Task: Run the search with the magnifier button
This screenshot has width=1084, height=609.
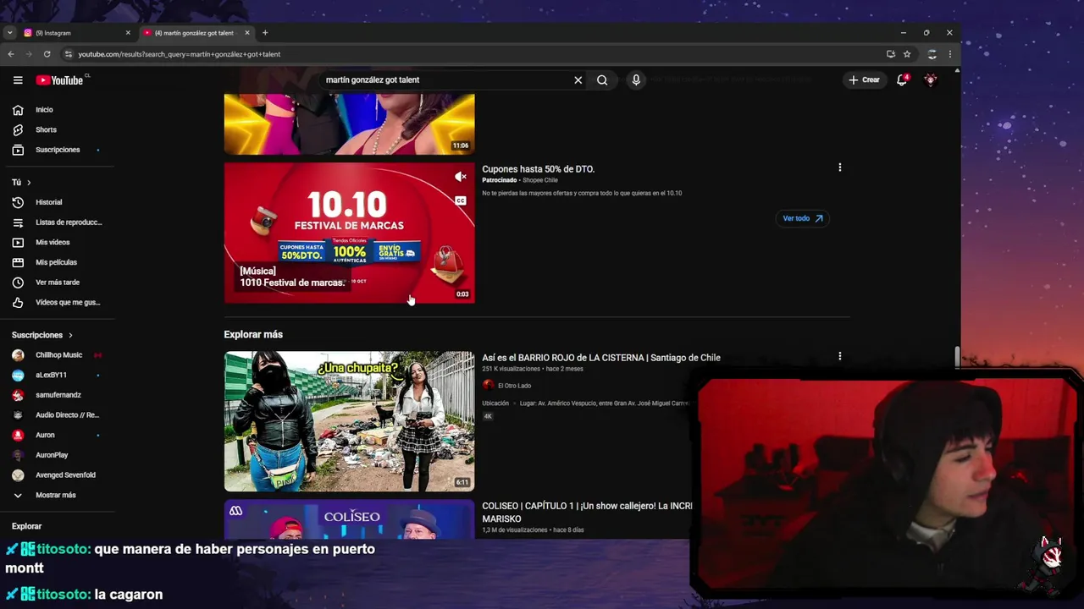Action: [602, 80]
